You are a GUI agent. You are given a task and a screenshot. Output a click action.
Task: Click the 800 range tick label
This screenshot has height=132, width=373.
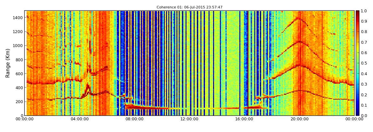click(x=20, y=60)
